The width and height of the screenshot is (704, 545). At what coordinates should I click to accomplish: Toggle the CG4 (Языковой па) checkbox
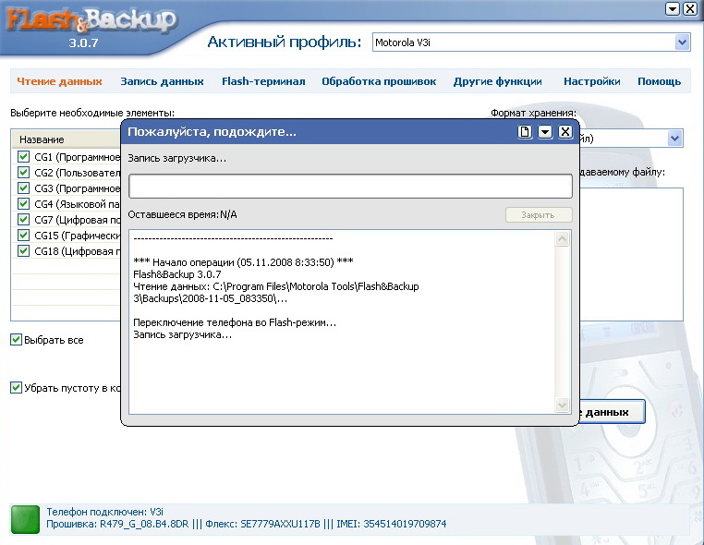coord(23,204)
